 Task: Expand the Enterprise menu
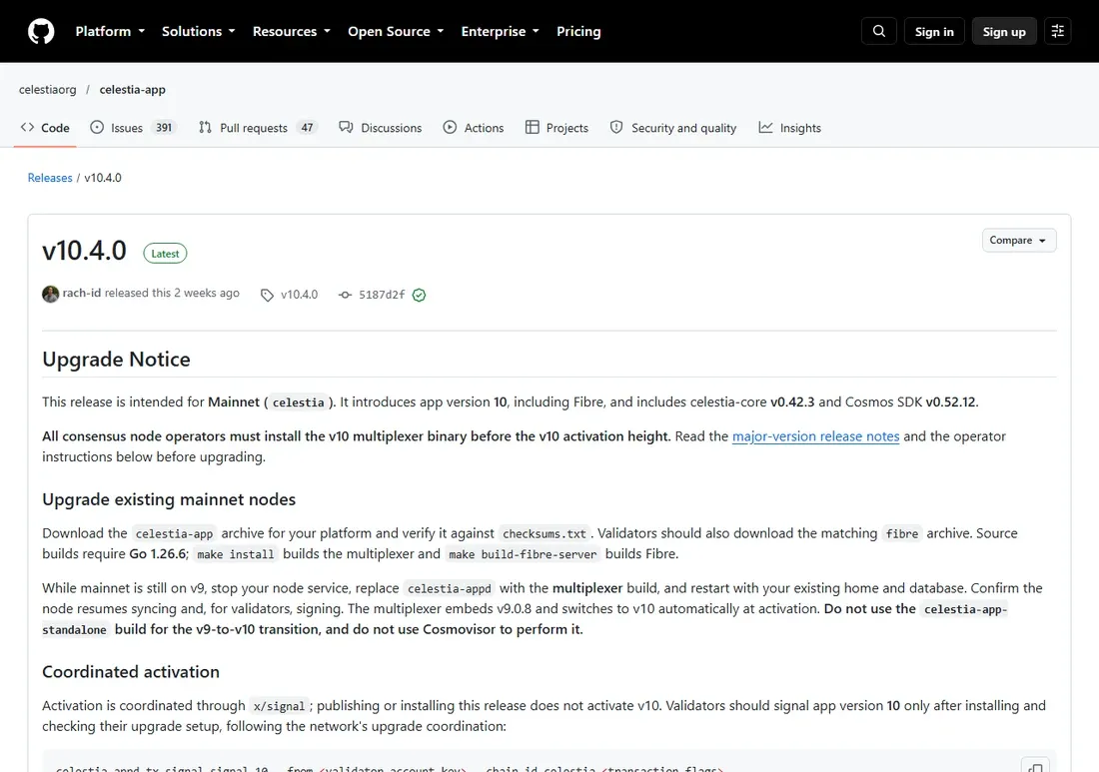[x=501, y=32]
